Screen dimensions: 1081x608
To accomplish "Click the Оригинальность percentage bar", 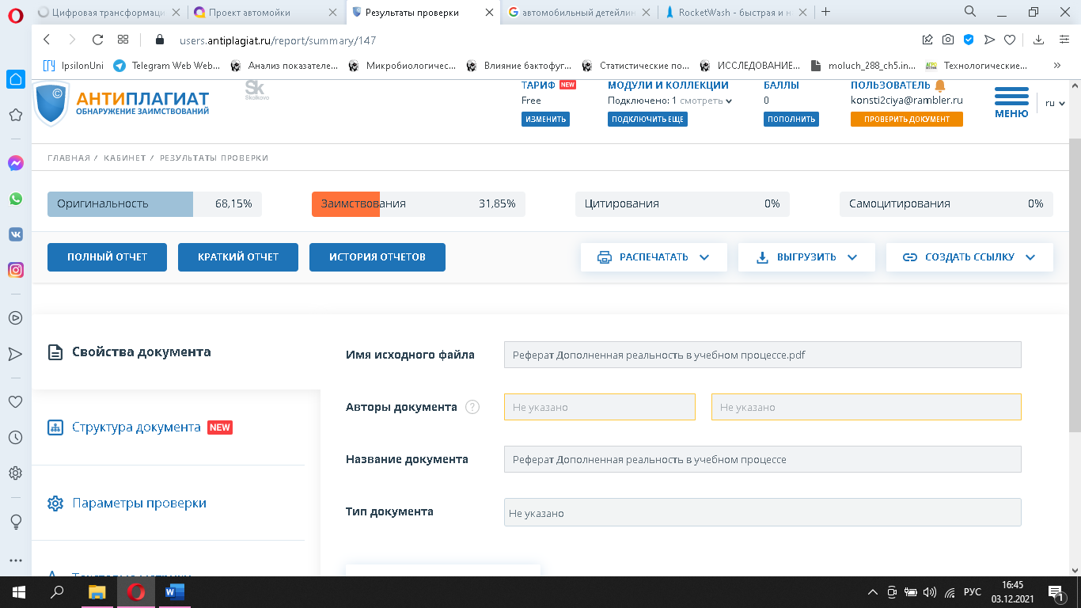I will pyautogui.click(x=154, y=204).
